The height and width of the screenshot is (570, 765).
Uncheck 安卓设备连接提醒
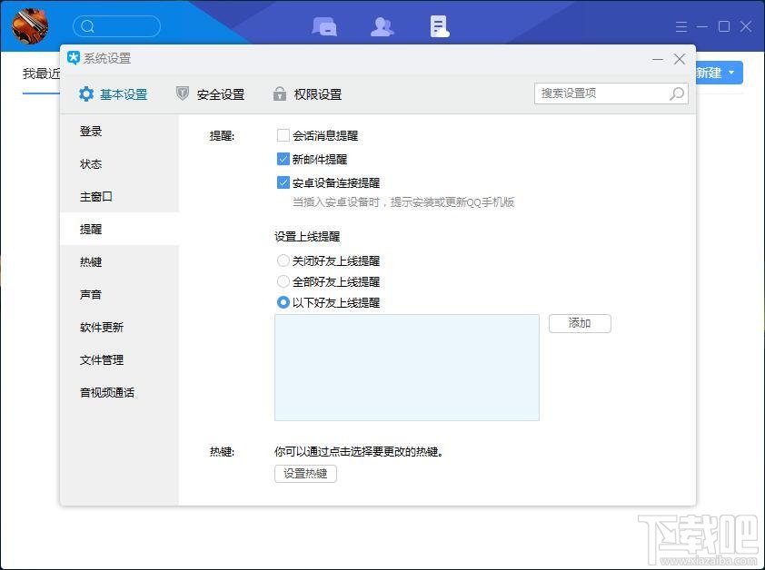(283, 182)
